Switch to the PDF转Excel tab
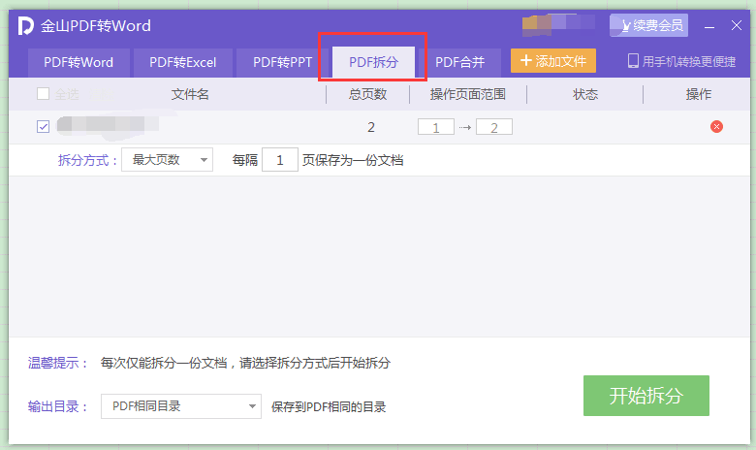The image size is (756, 450). point(183,62)
